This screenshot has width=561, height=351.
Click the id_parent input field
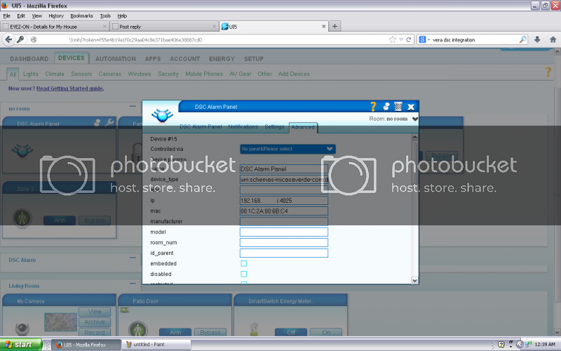pyautogui.click(x=284, y=253)
